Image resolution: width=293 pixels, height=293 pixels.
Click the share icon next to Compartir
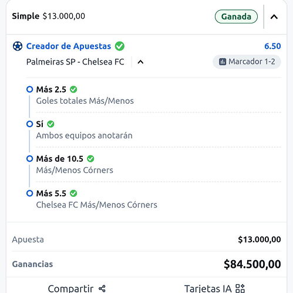tap(102, 288)
